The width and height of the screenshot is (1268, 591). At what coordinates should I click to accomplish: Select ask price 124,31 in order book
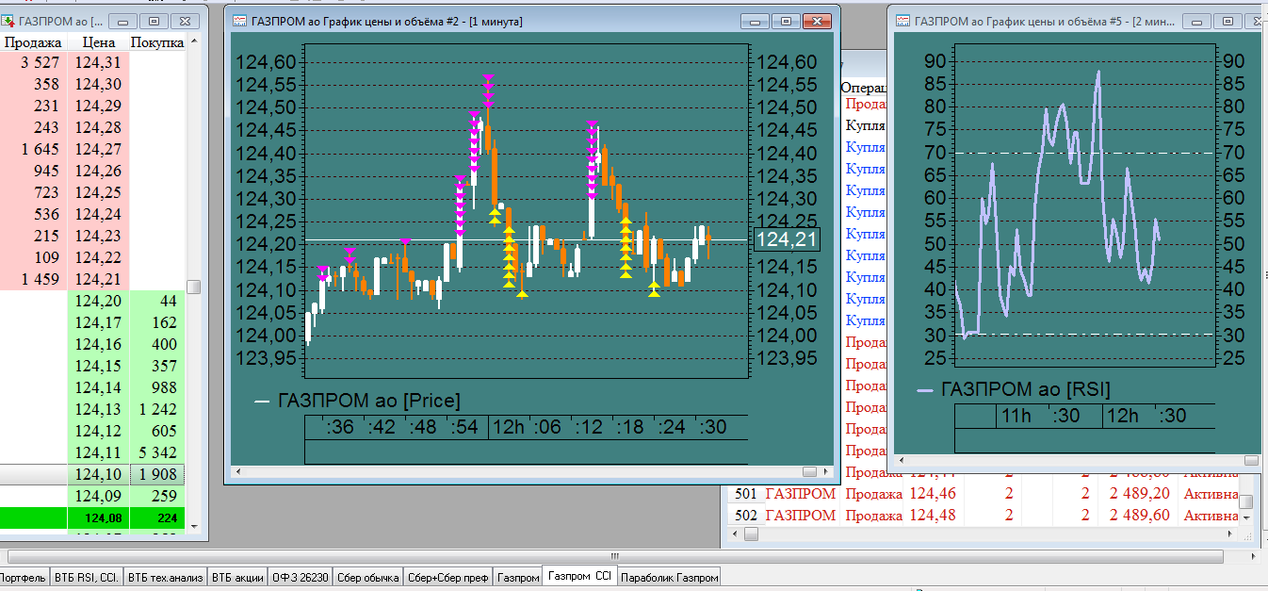pos(98,63)
